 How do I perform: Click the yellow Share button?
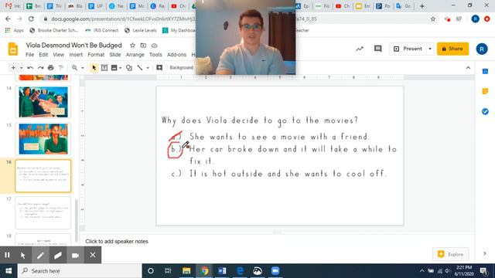click(x=452, y=49)
